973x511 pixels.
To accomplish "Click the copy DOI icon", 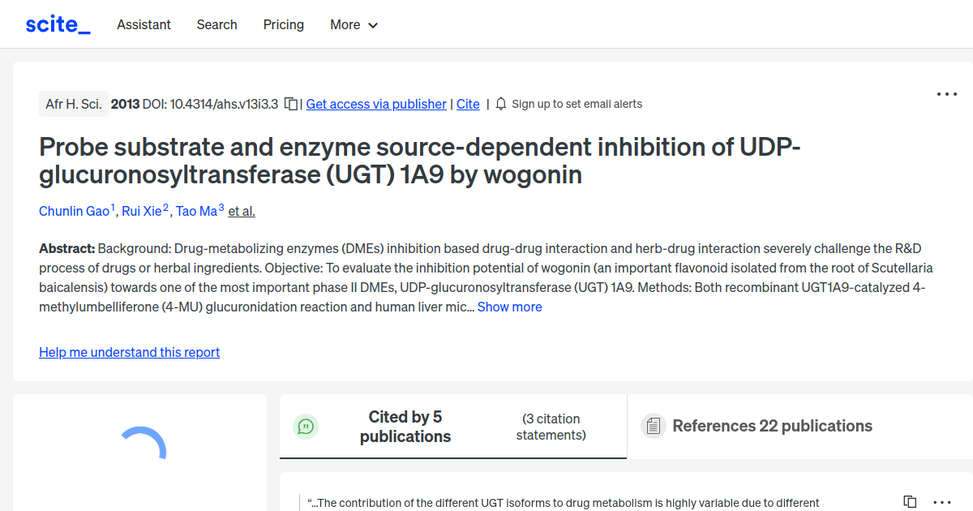I will coord(290,104).
